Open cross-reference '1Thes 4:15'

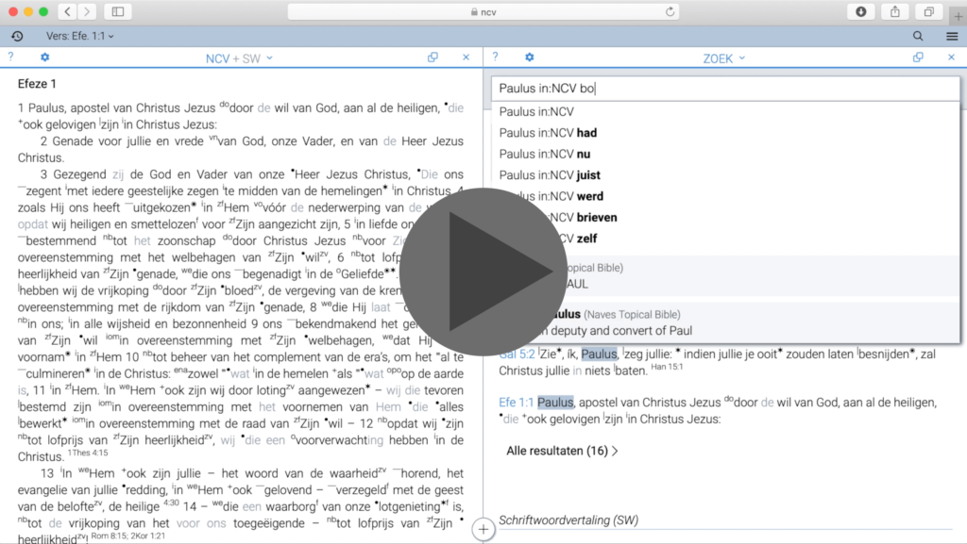click(x=88, y=453)
